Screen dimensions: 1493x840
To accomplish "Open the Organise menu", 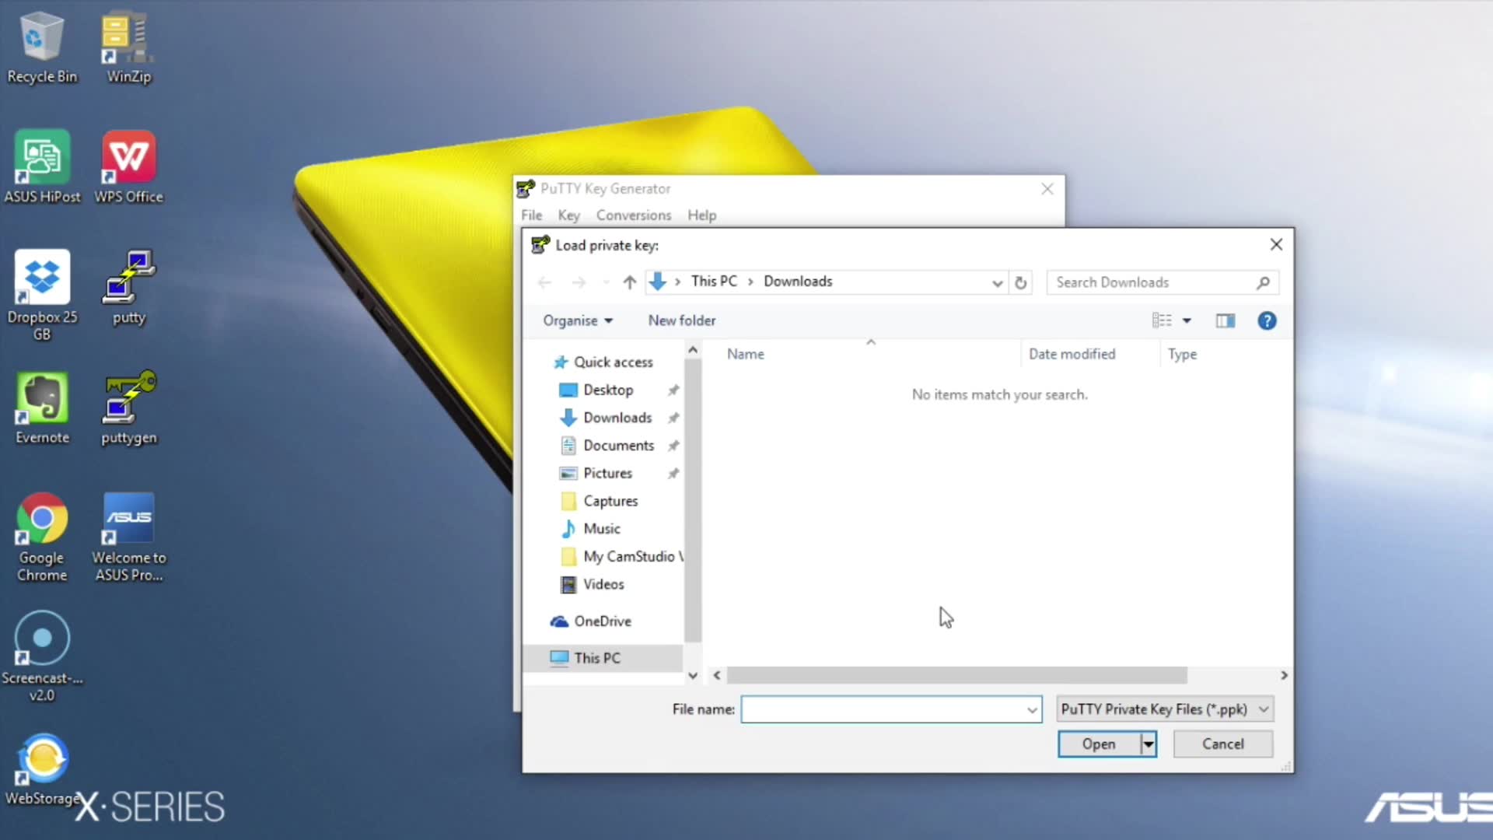I will (x=577, y=320).
